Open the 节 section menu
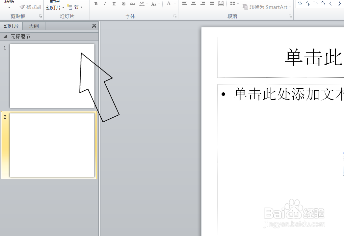344x236 pixels. [x=75, y=7]
